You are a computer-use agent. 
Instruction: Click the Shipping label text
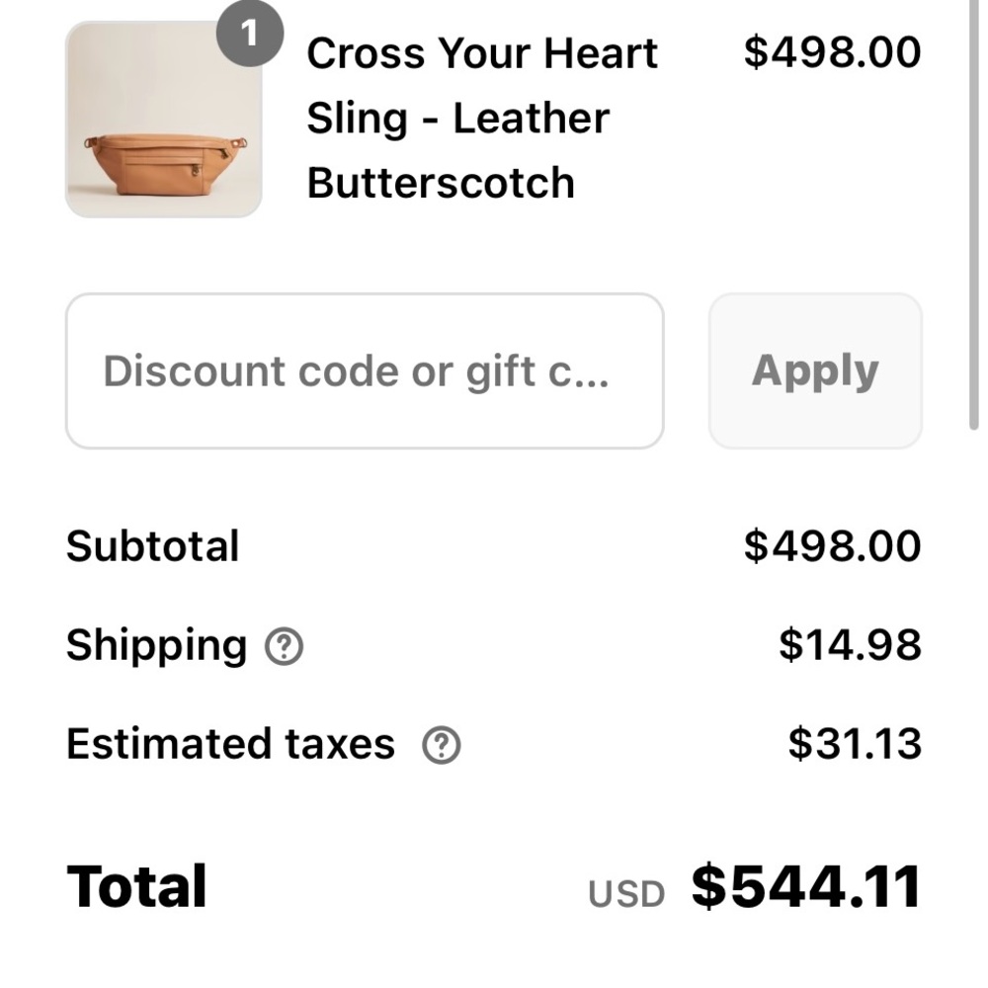[155, 644]
